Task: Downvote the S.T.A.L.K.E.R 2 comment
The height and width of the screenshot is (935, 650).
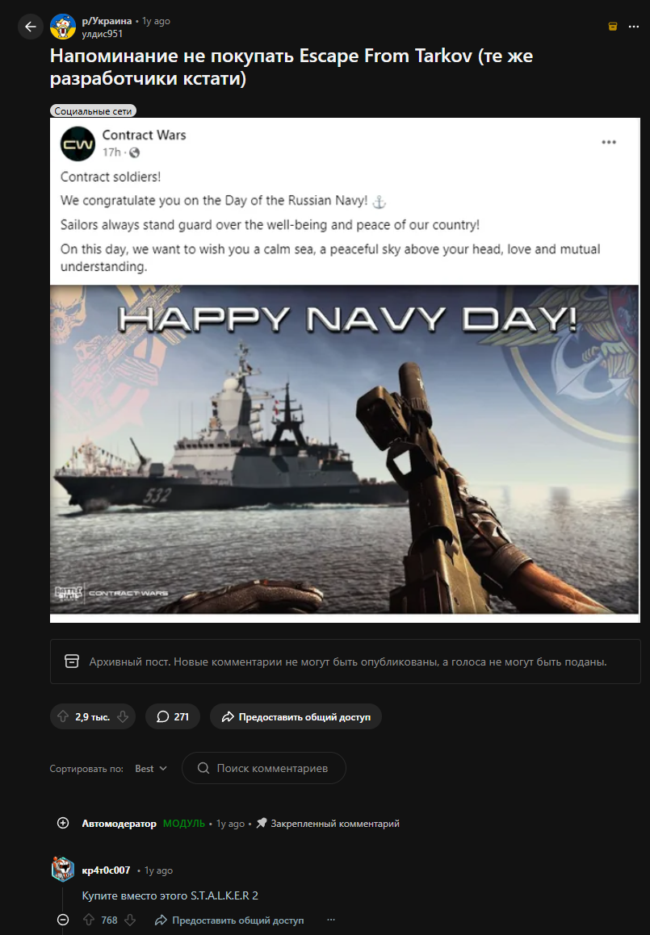Action: pyautogui.click(x=129, y=920)
